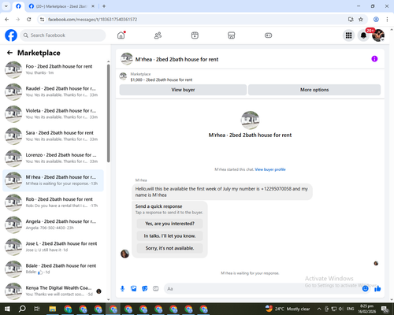
Task: Open the Marketplace storefront icon in top navigation
Action: point(232,35)
